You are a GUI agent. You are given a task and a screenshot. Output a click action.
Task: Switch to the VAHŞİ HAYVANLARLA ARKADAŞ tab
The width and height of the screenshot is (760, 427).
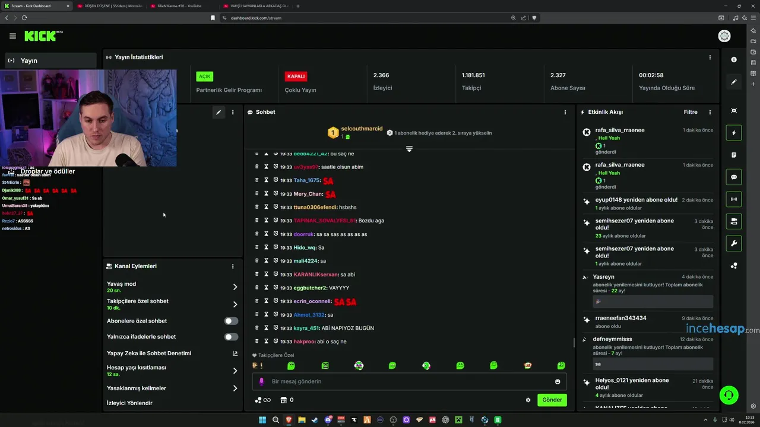click(255, 6)
